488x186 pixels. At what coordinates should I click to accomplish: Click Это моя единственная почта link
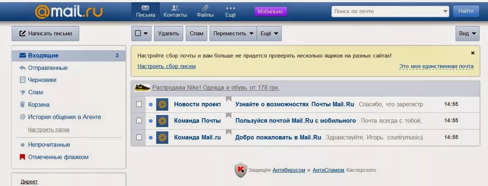(x=436, y=66)
